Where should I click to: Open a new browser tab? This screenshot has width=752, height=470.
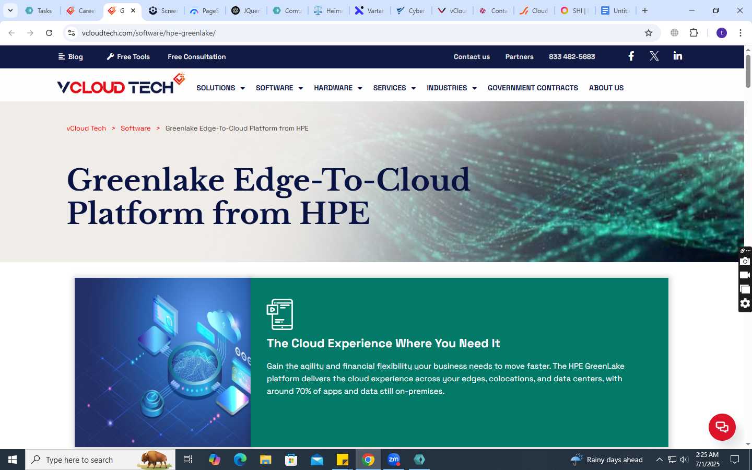click(645, 10)
